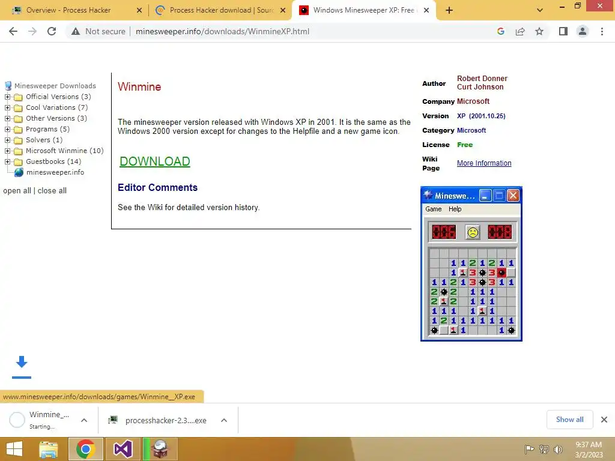The image size is (615, 461).
Task: Click the Microsoft category link
Action: click(471, 130)
